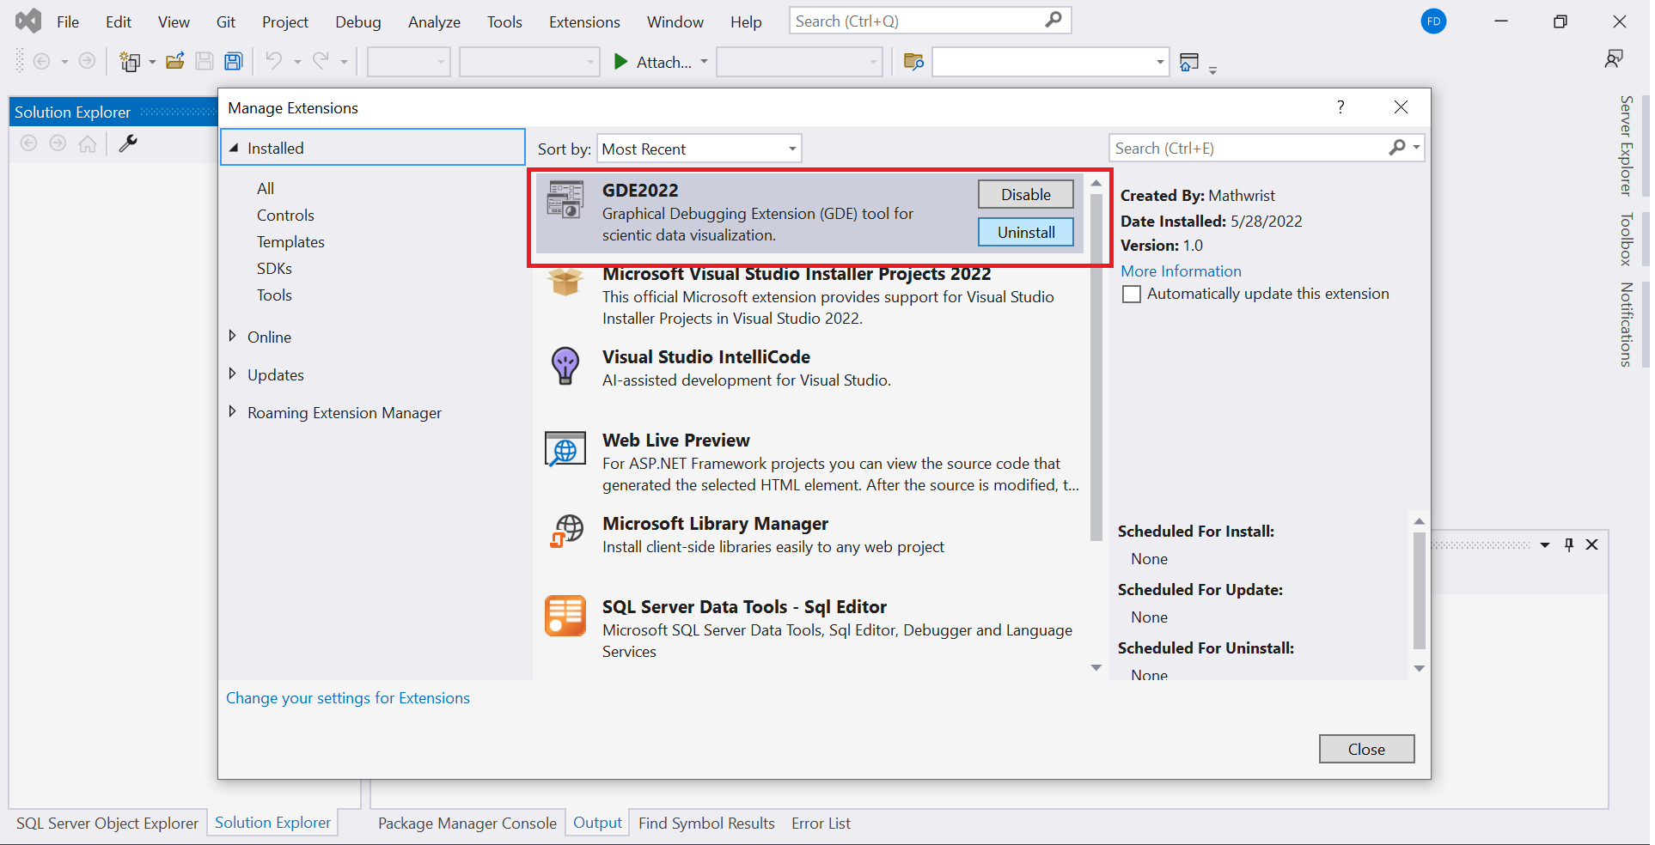Click the Visual Studio logo icon
Image resolution: width=1655 pixels, height=845 pixels.
(x=28, y=21)
